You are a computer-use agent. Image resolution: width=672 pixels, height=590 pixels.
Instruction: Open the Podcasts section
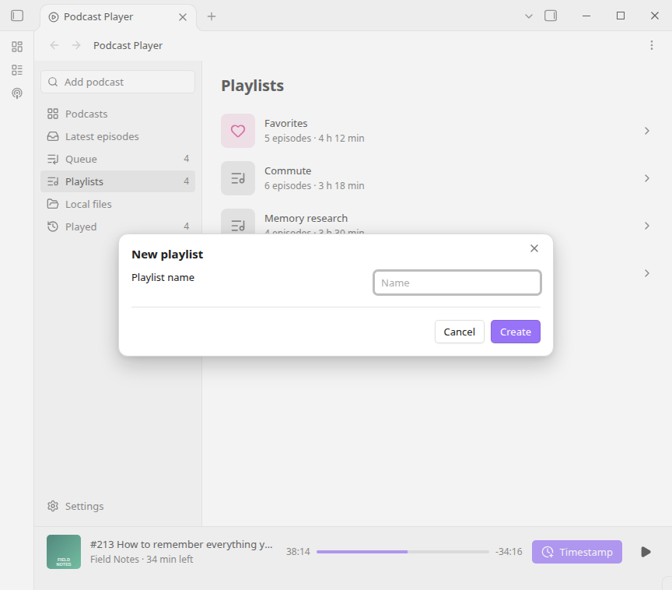click(x=118, y=114)
